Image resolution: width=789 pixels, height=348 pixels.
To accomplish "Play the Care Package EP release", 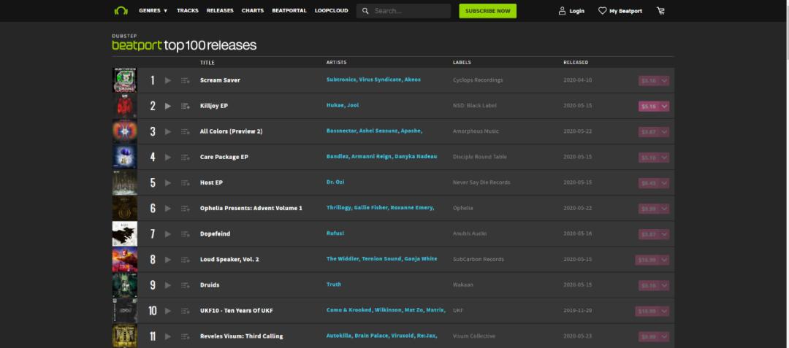I will pyautogui.click(x=168, y=157).
